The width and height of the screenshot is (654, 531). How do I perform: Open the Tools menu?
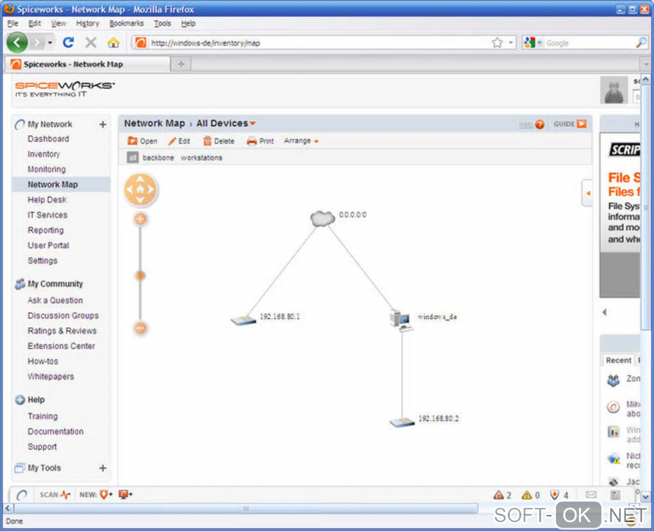[162, 23]
